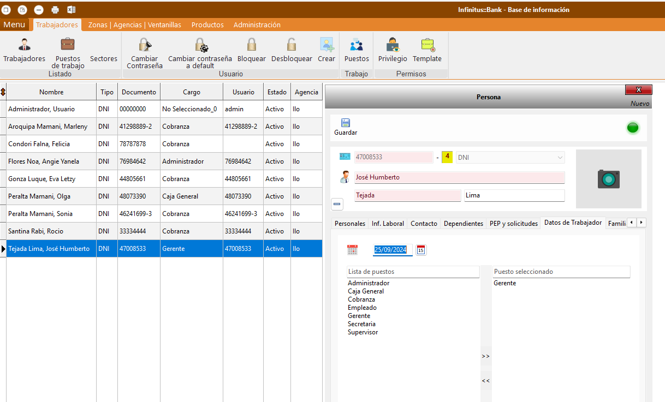Click the Crear user icon
Viewport: 665px width, 402px height.
[x=326, y=45]
